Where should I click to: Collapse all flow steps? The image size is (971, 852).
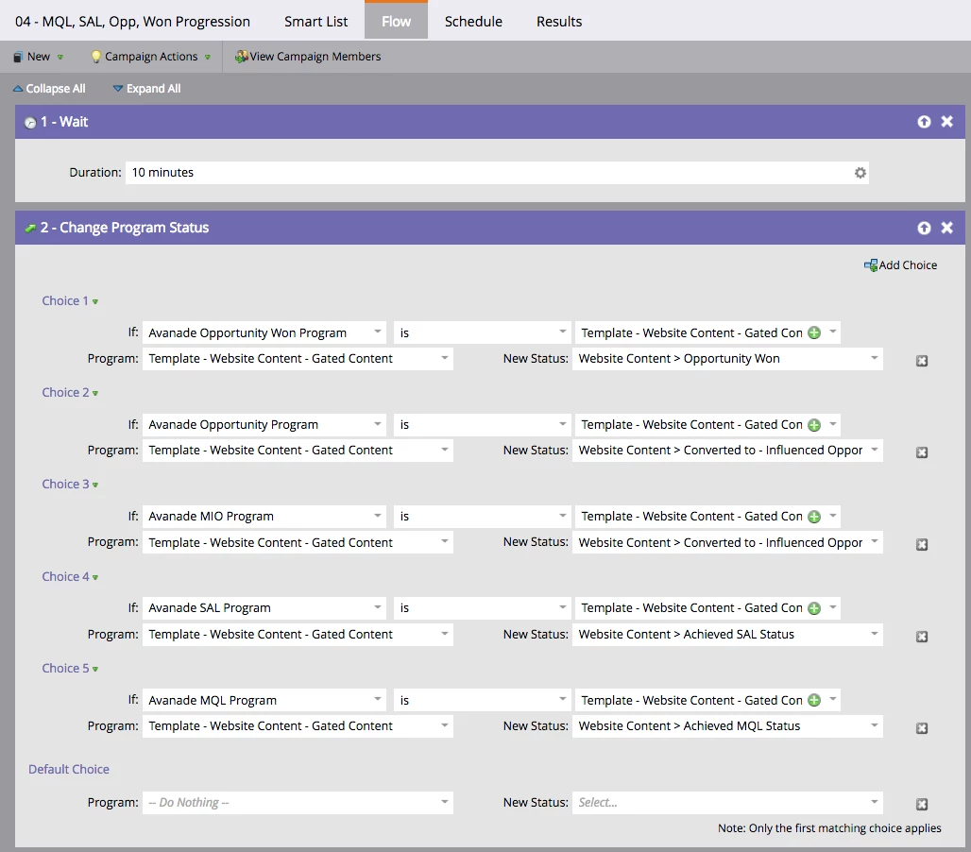(49, 89)
